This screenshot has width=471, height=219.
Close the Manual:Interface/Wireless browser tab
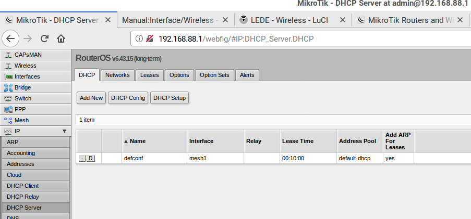(x=225, y=20)
